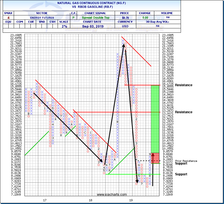The width and height of the screenshot is (224, 204).
Task: Click the 18 year marker on x-axis
Action: (90, 200)
